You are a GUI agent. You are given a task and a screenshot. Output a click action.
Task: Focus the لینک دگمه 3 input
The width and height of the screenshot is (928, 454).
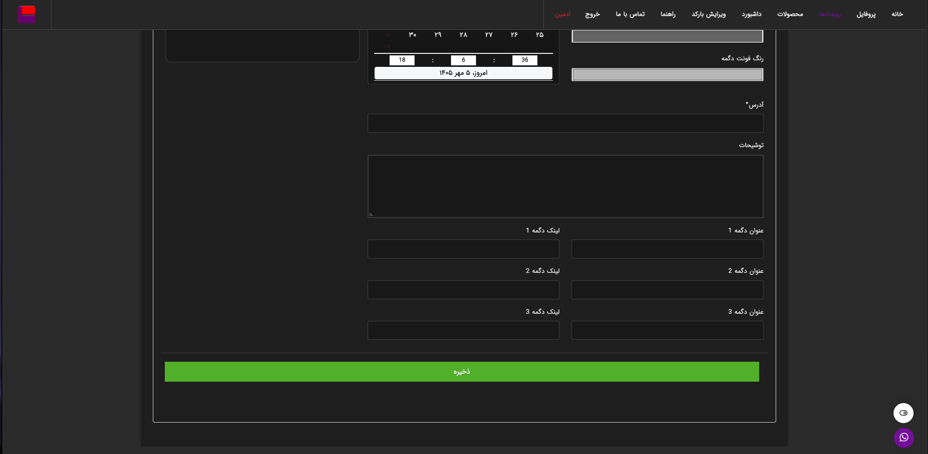[x=463, y=330]
